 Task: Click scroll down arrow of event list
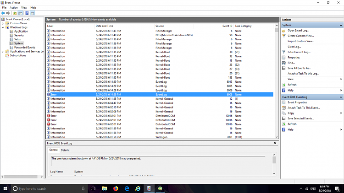pyautogui.click(x=277, y=137)
